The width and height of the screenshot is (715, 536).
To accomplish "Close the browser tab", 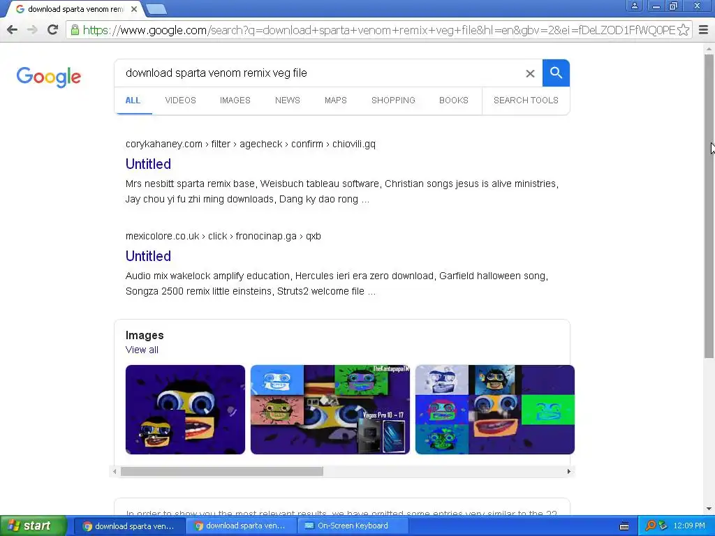I will tap(134, 9).
